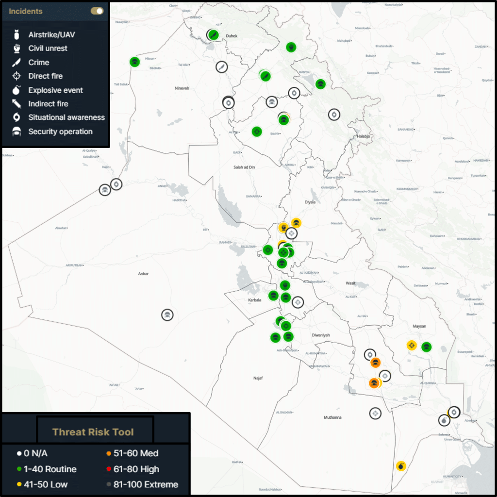
Task: Click the Explosive event bomb legend icon
Action: [x=17, y=90]
